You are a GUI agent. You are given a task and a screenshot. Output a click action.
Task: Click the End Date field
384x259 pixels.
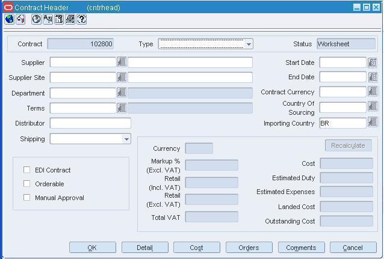coord(343,77)
